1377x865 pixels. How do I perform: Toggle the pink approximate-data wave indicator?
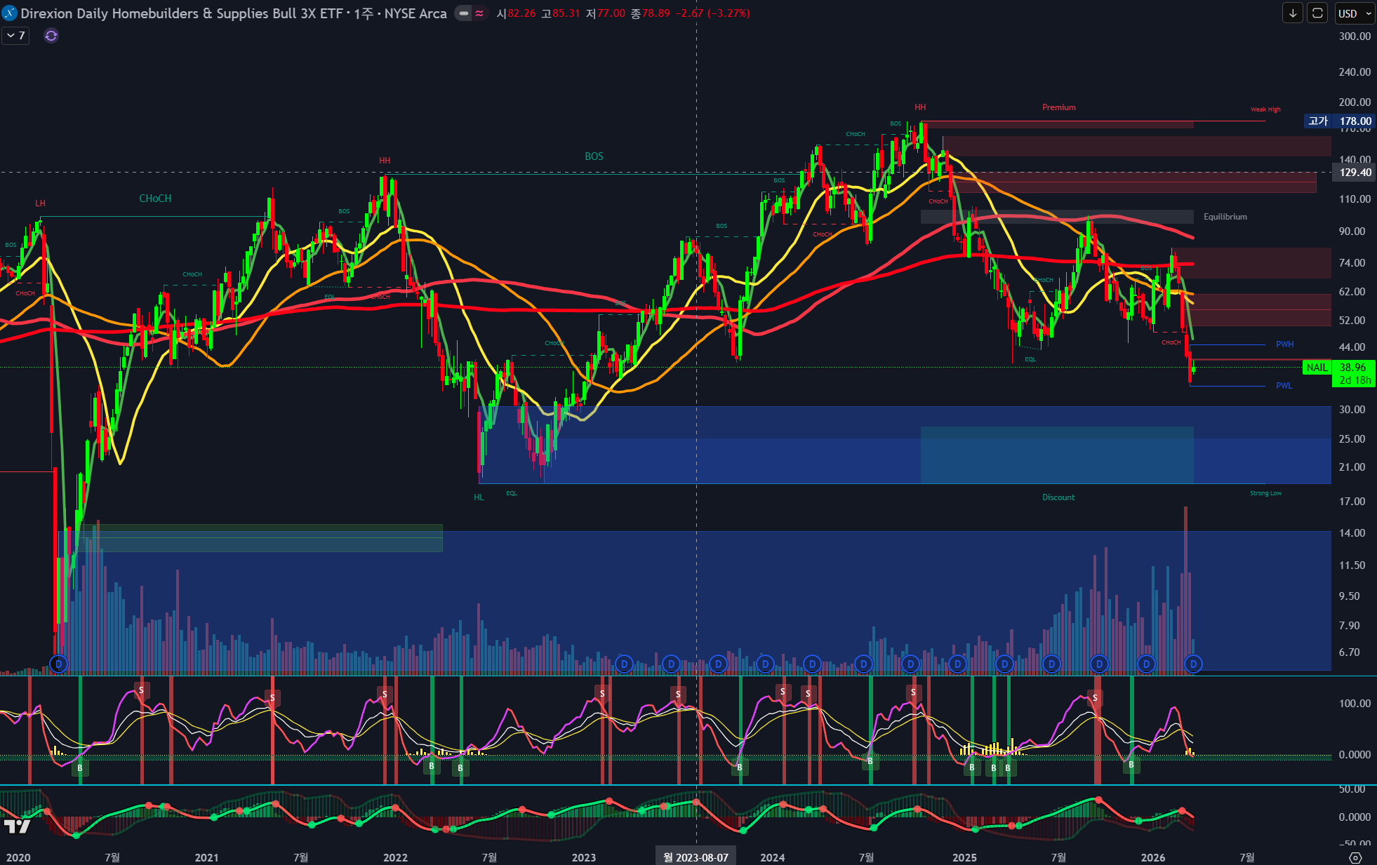point(479,13)
